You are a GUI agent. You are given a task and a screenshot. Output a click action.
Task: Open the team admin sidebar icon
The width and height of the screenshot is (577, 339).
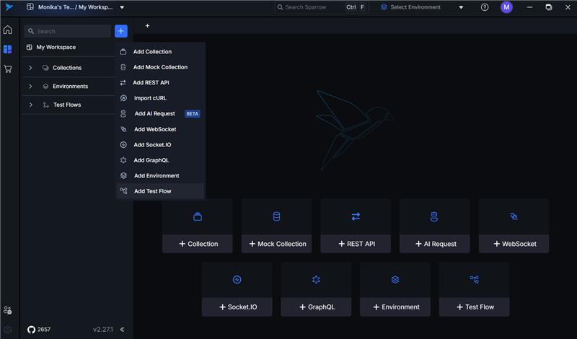(x=7, y=310)
